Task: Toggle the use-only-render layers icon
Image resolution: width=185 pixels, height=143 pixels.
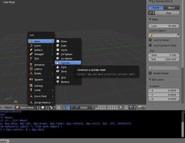Action: point(121,108)
